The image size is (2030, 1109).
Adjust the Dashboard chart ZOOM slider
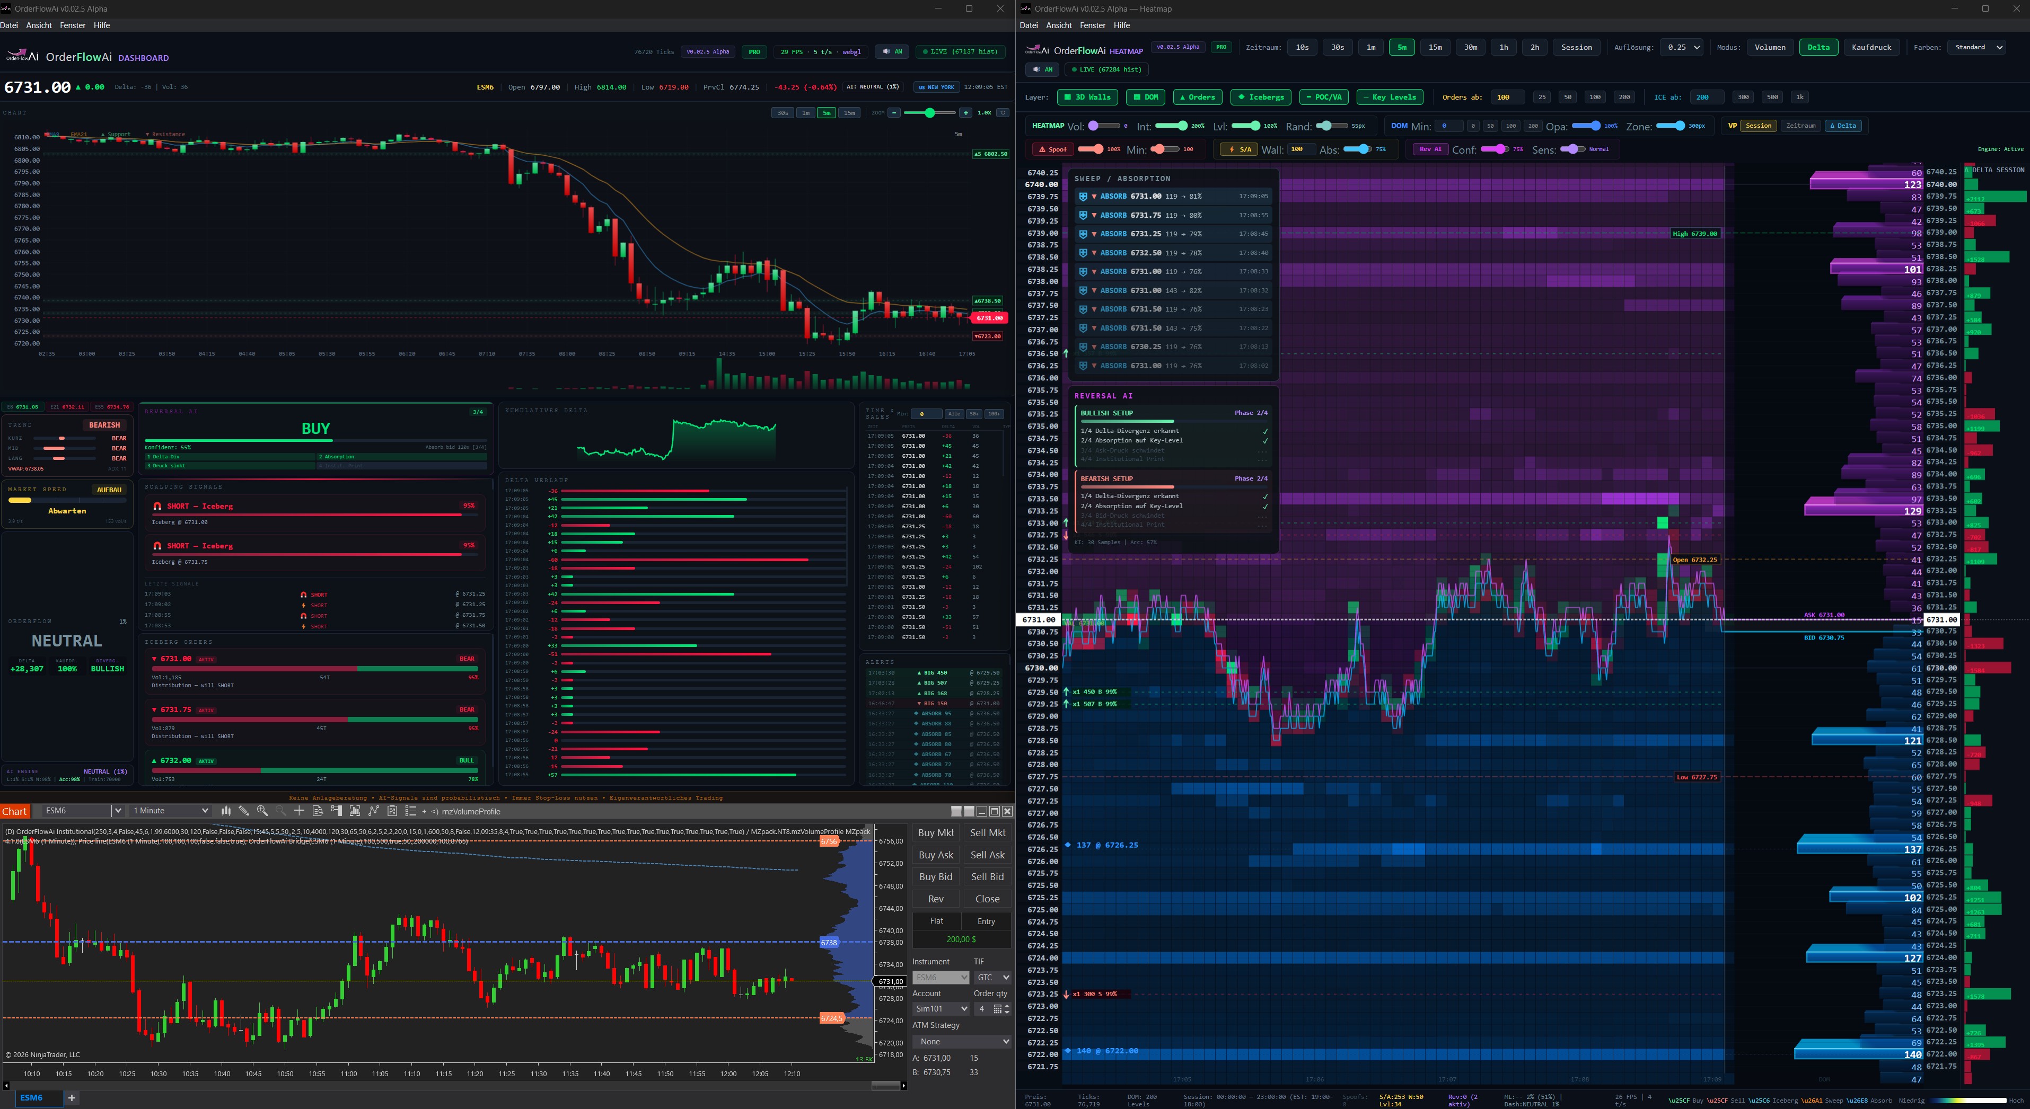pos(930,113)
